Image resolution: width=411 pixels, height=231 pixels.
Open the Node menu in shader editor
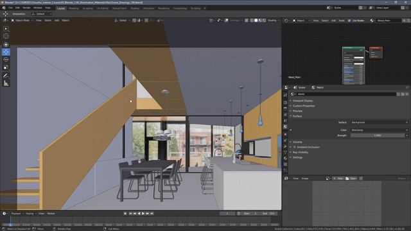342,21
